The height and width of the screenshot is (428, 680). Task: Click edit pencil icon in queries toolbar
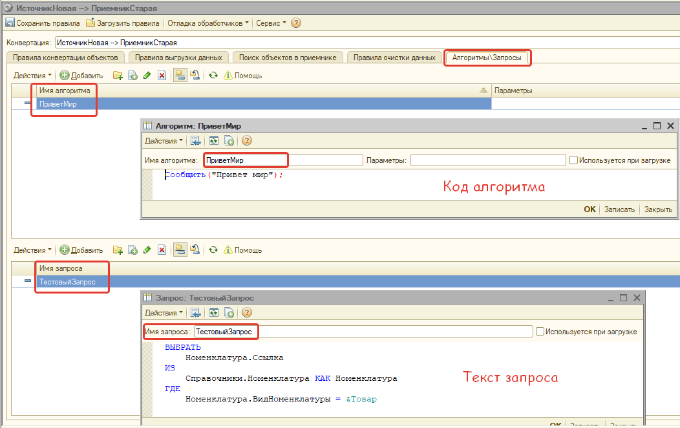(147, 250)
